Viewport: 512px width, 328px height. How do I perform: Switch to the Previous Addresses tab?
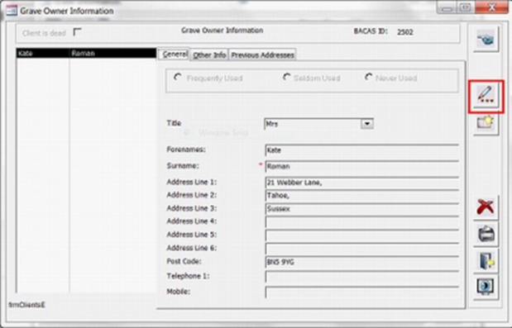262,55
